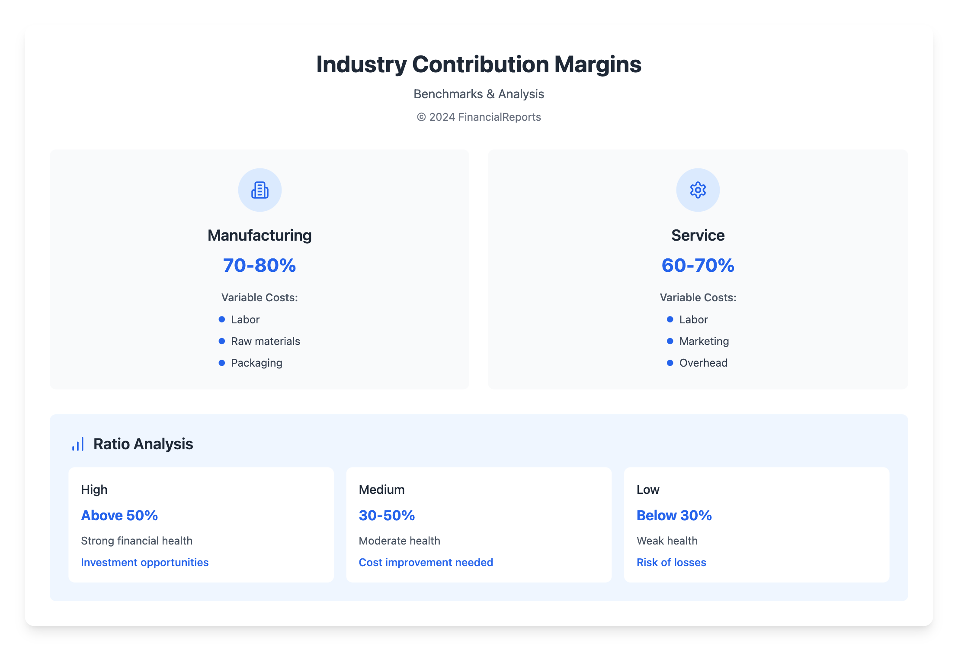Select the Below 30% ratio value
The height and width of the screenshot is (651, 958).
tap(674, 515)
